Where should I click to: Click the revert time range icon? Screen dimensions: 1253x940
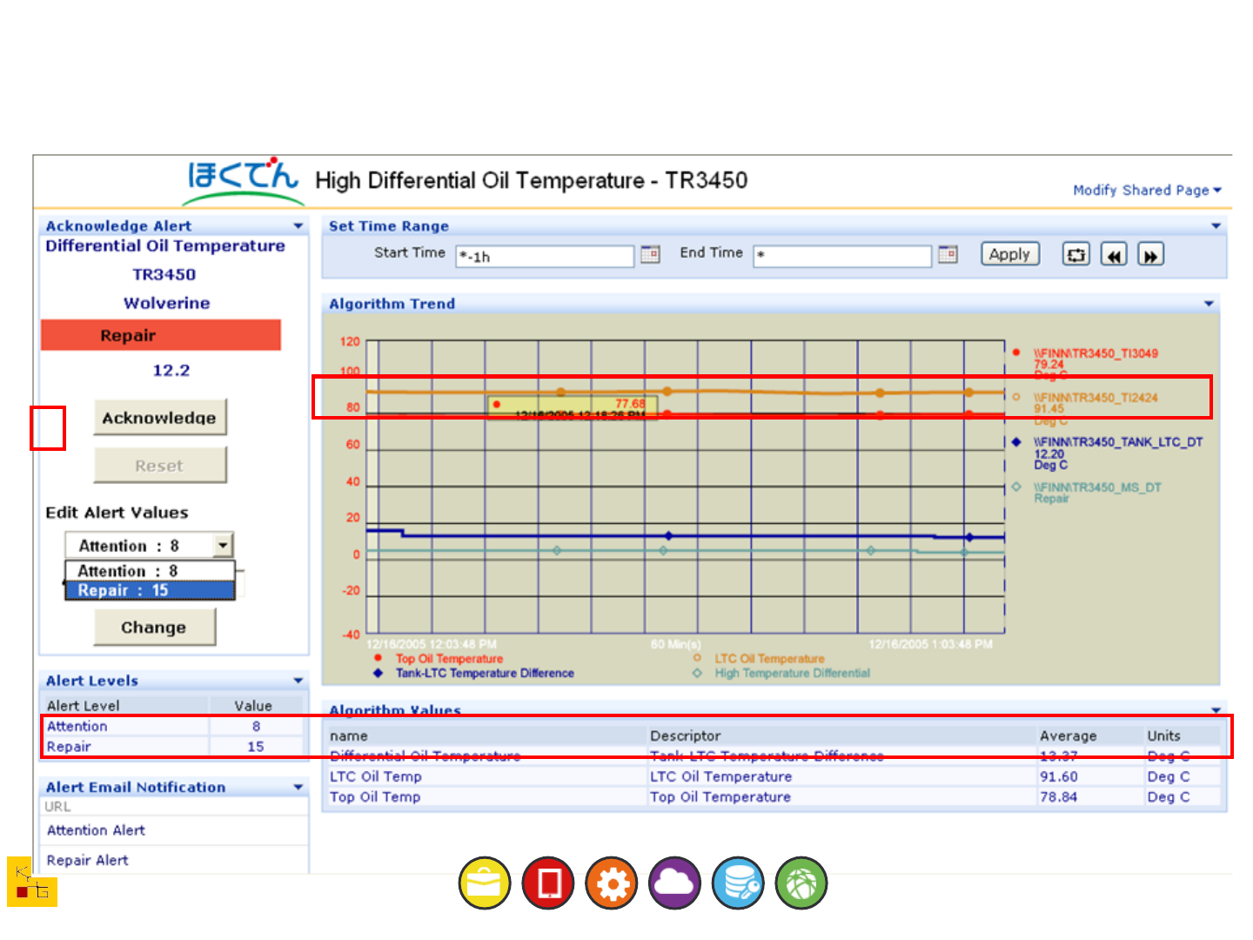(1076, 255)
